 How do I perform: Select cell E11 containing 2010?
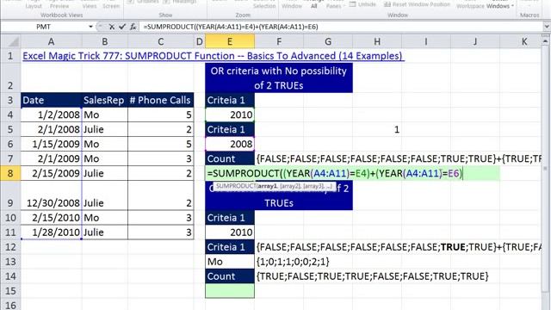coord(230,232)
